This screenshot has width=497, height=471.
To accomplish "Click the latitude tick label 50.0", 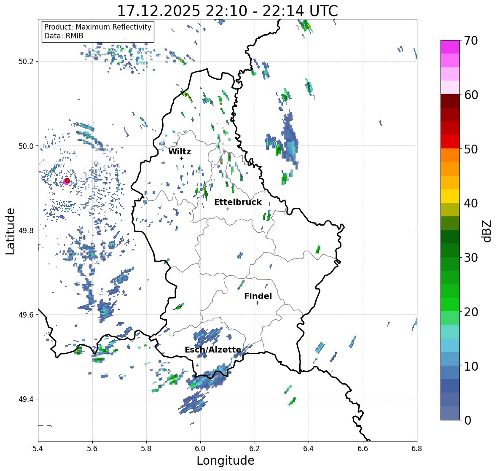I will coord(26,146).
